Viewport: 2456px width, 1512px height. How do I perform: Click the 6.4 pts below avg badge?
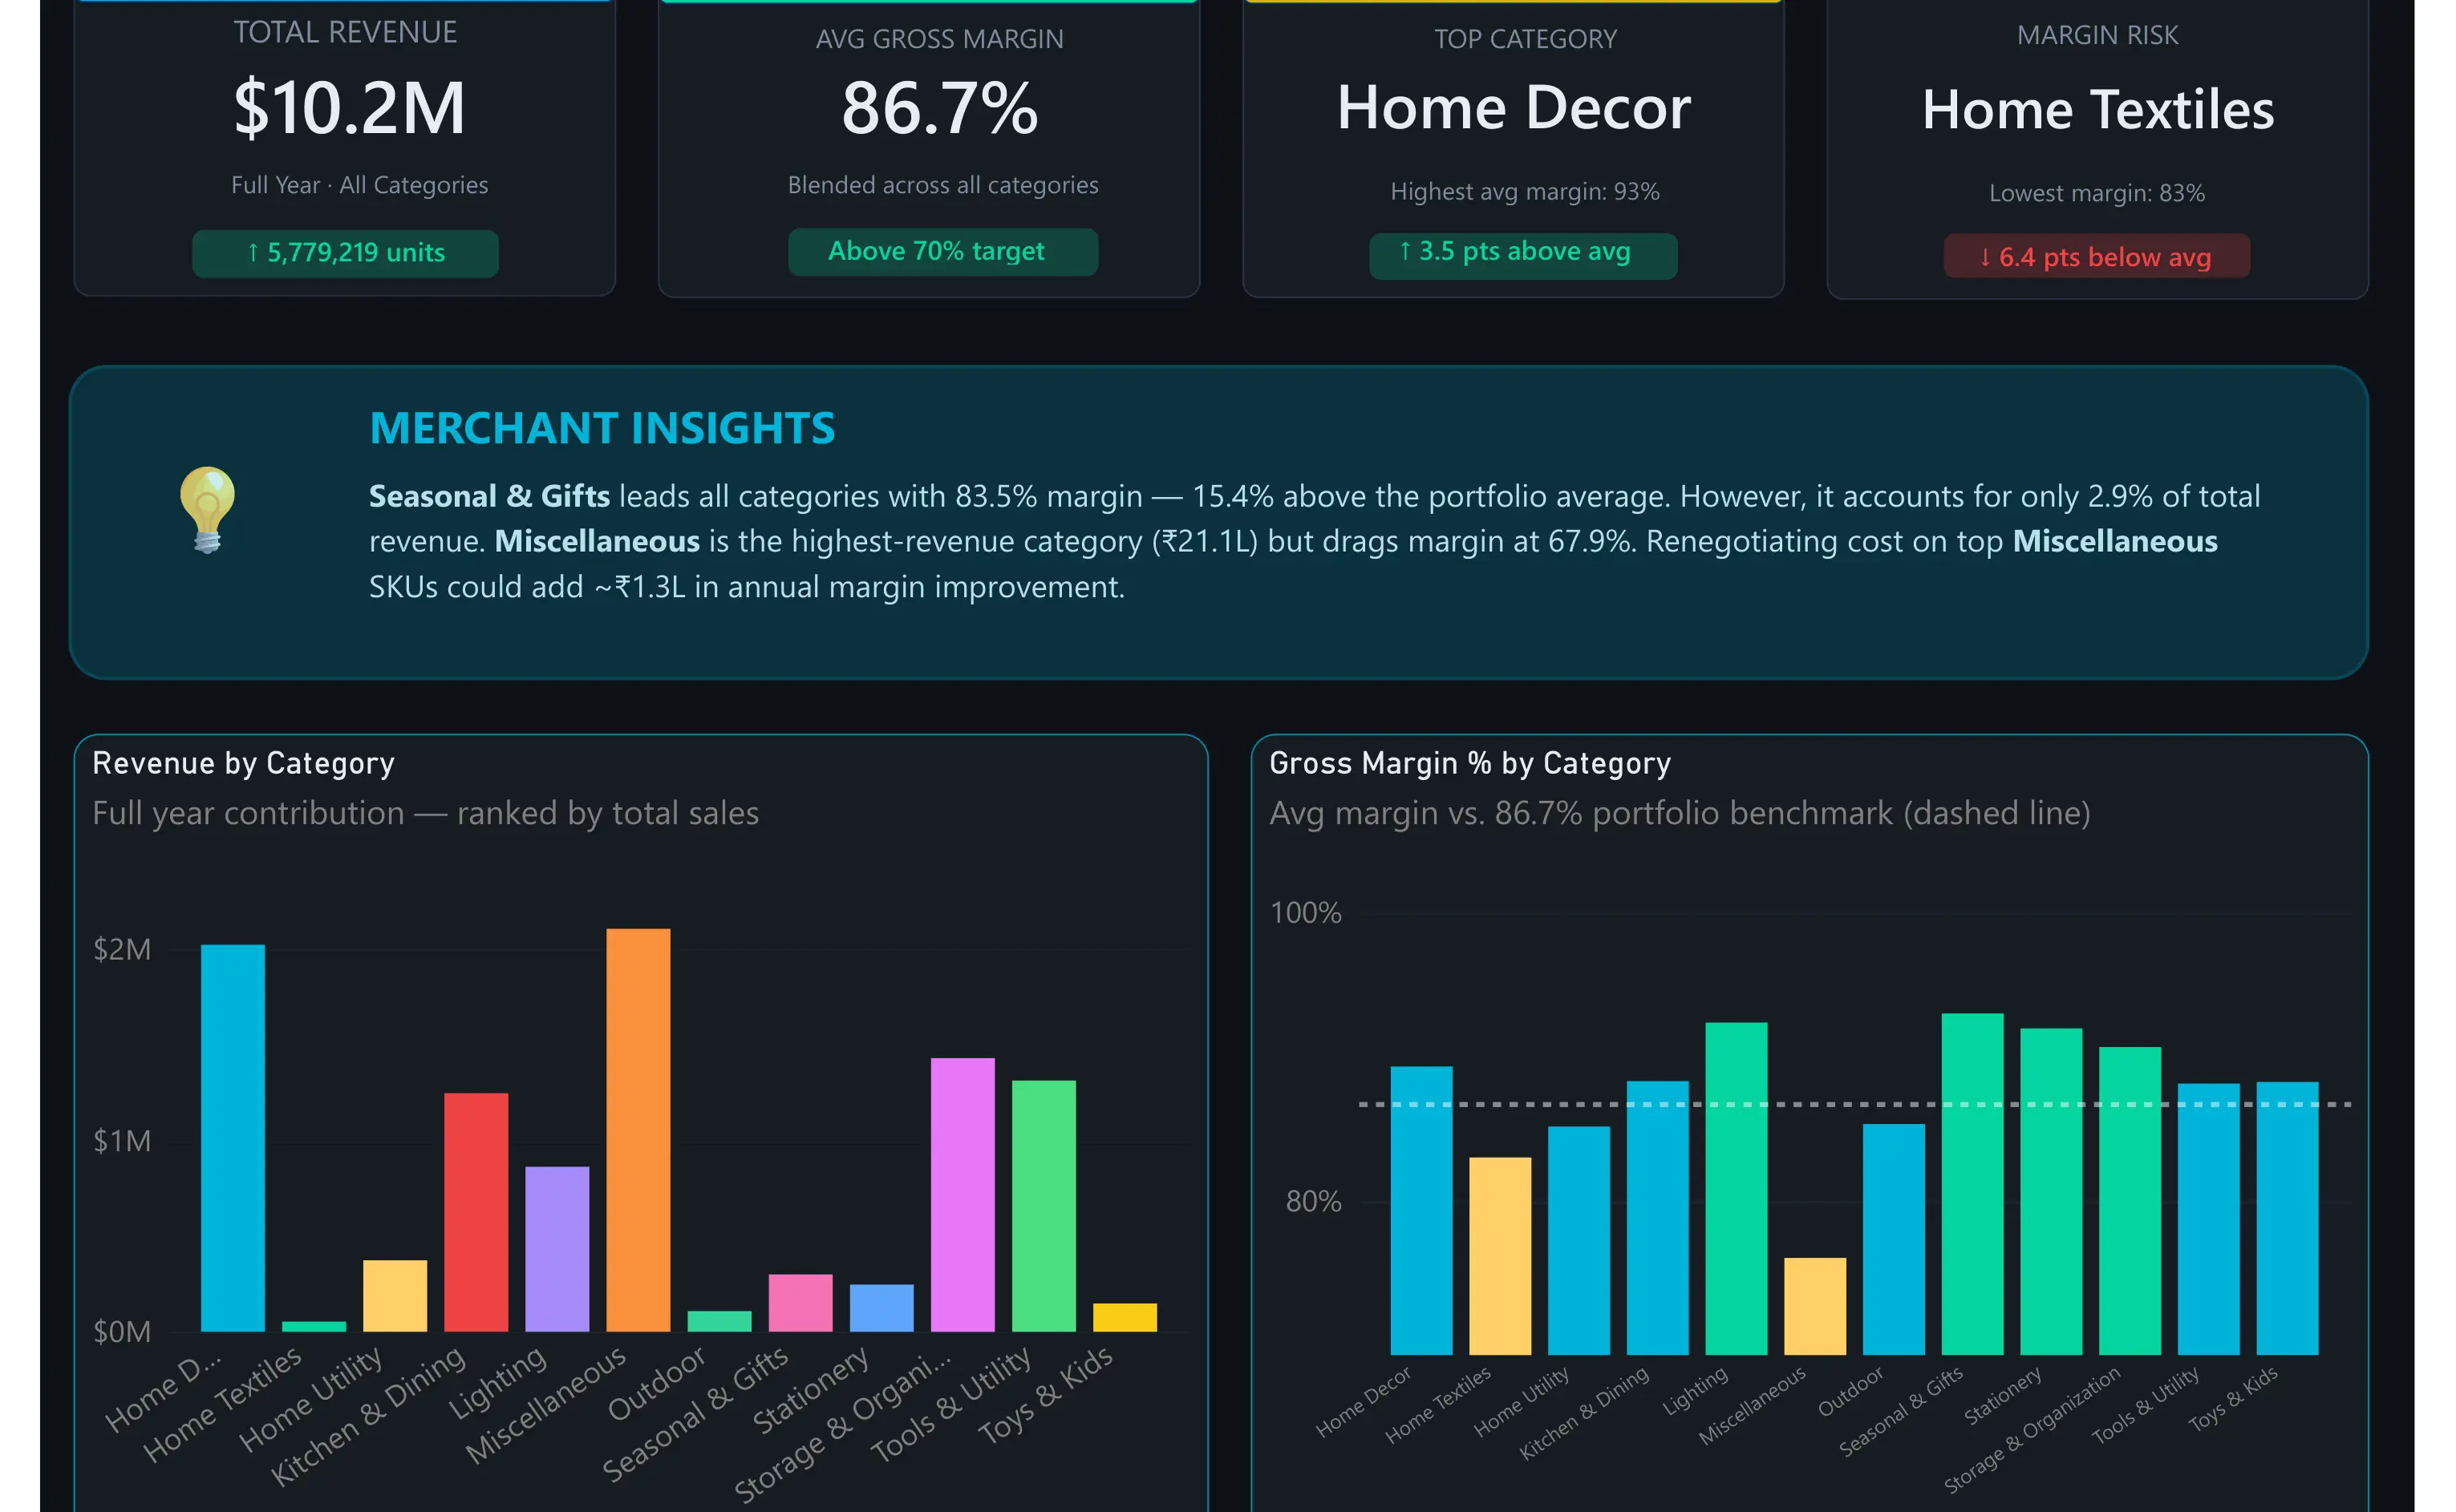coord(2096,257)
